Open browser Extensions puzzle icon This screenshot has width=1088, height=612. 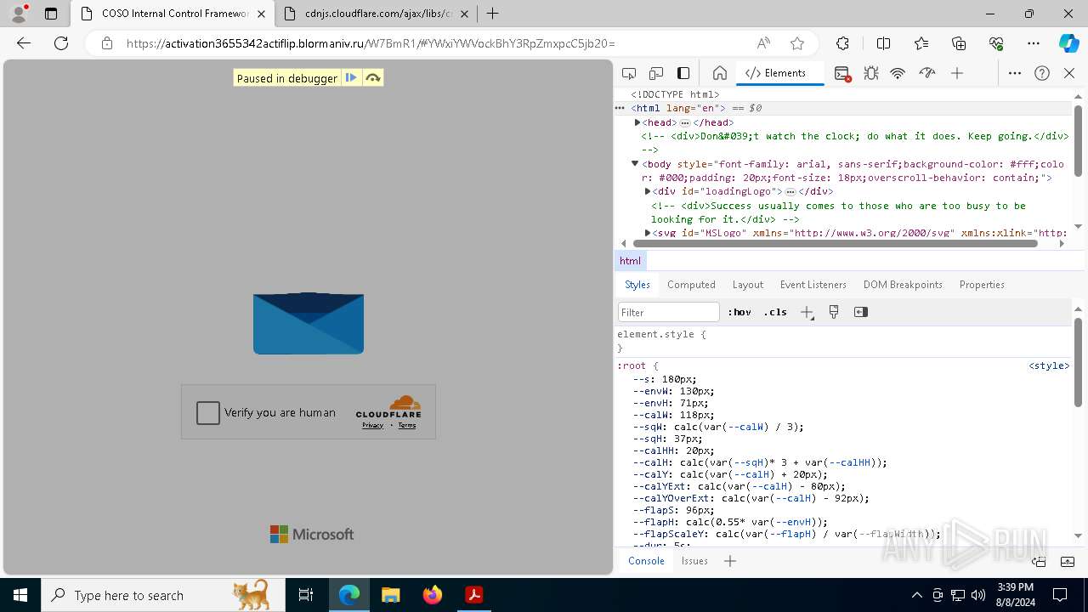pyautogui.click(x=842, y=43)
